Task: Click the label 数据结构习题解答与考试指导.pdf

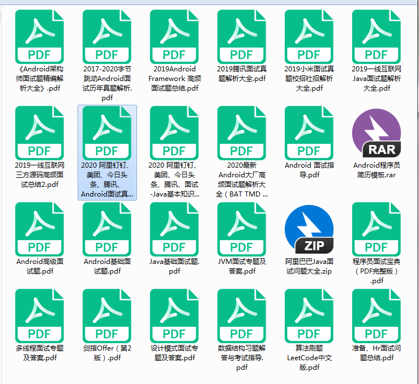Action: [242, 357]
